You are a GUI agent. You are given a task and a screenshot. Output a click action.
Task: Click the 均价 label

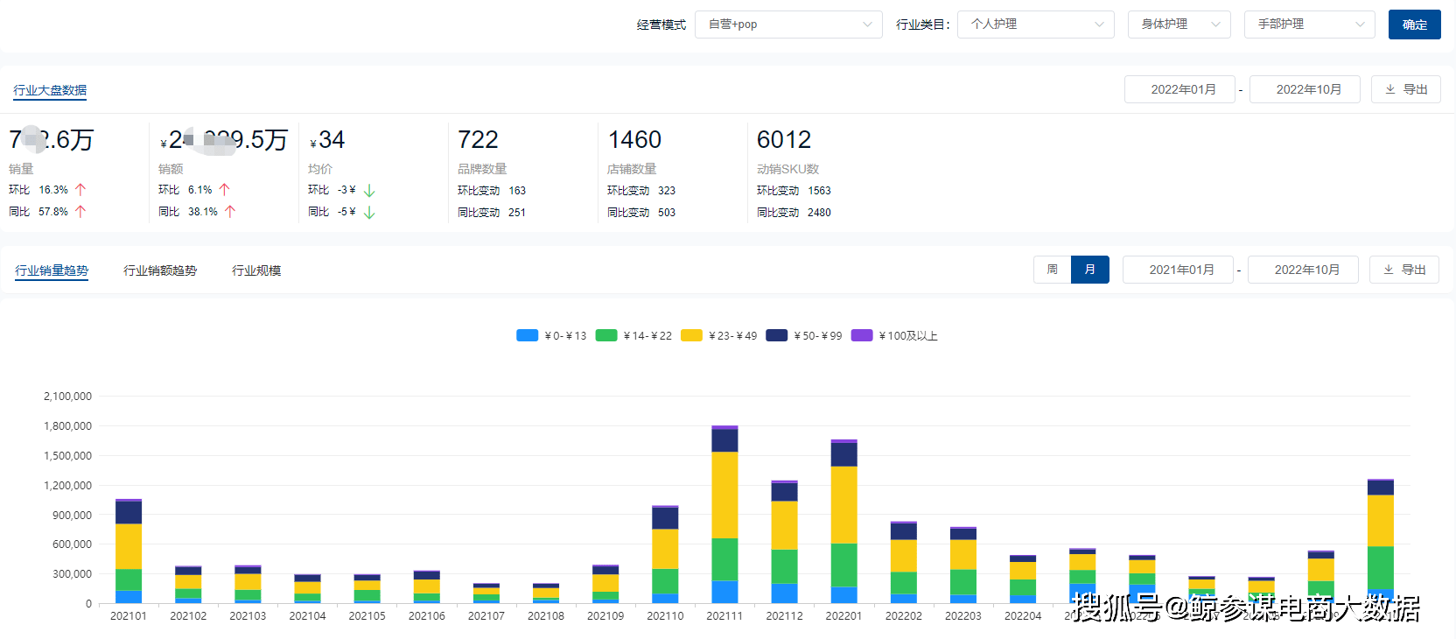[320, 169]
